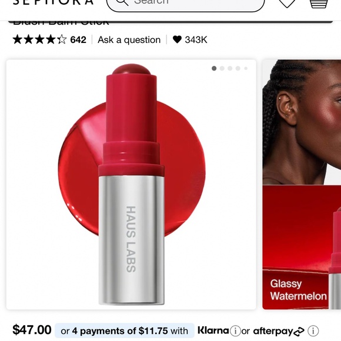Tap the Klarna payment logo

213,330
